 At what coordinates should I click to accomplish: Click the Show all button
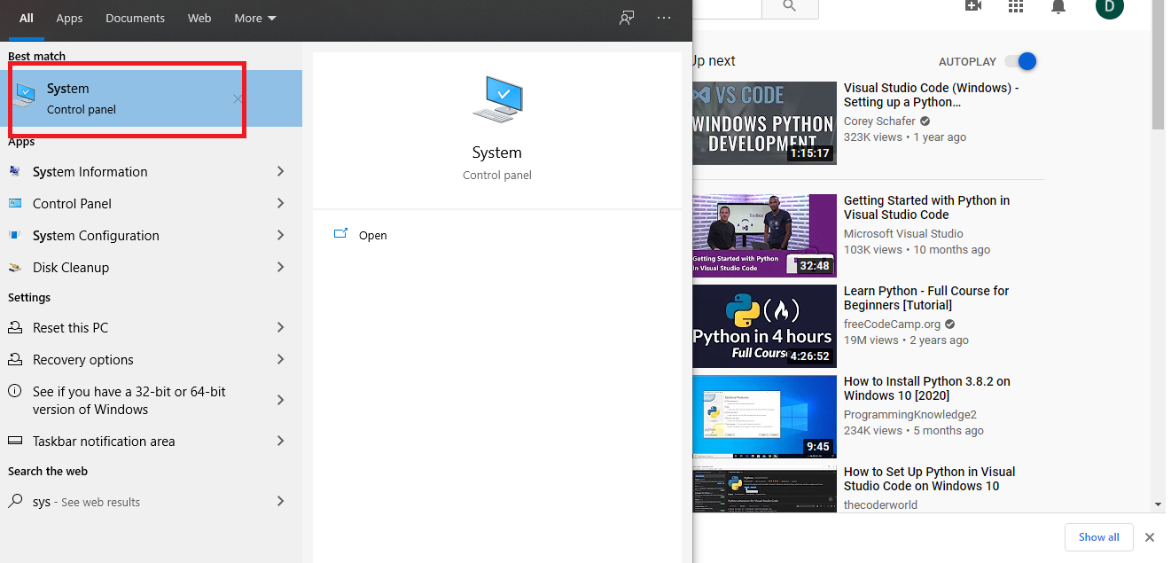(1098, 537)
